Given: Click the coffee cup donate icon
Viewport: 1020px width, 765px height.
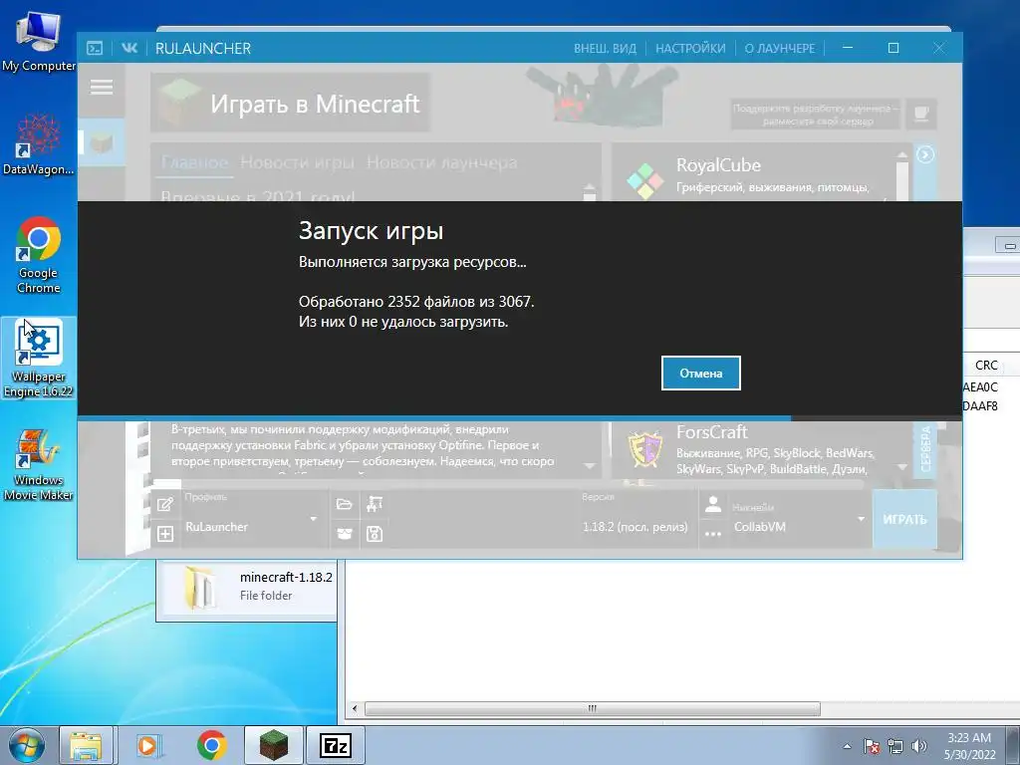Looking at the screenshot, I should pyautogui.click(x=921, y=115).
